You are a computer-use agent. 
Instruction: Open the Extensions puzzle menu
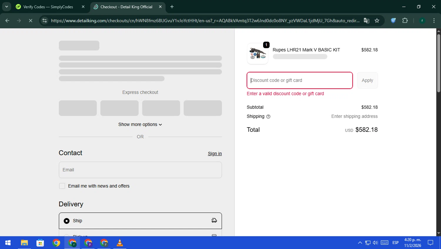405,21
